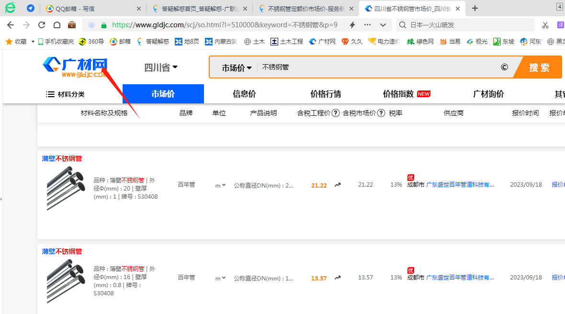This screenshot has height=314, width=565.
Task: Open the 广材网 bookmark
Action: point(323,42)
